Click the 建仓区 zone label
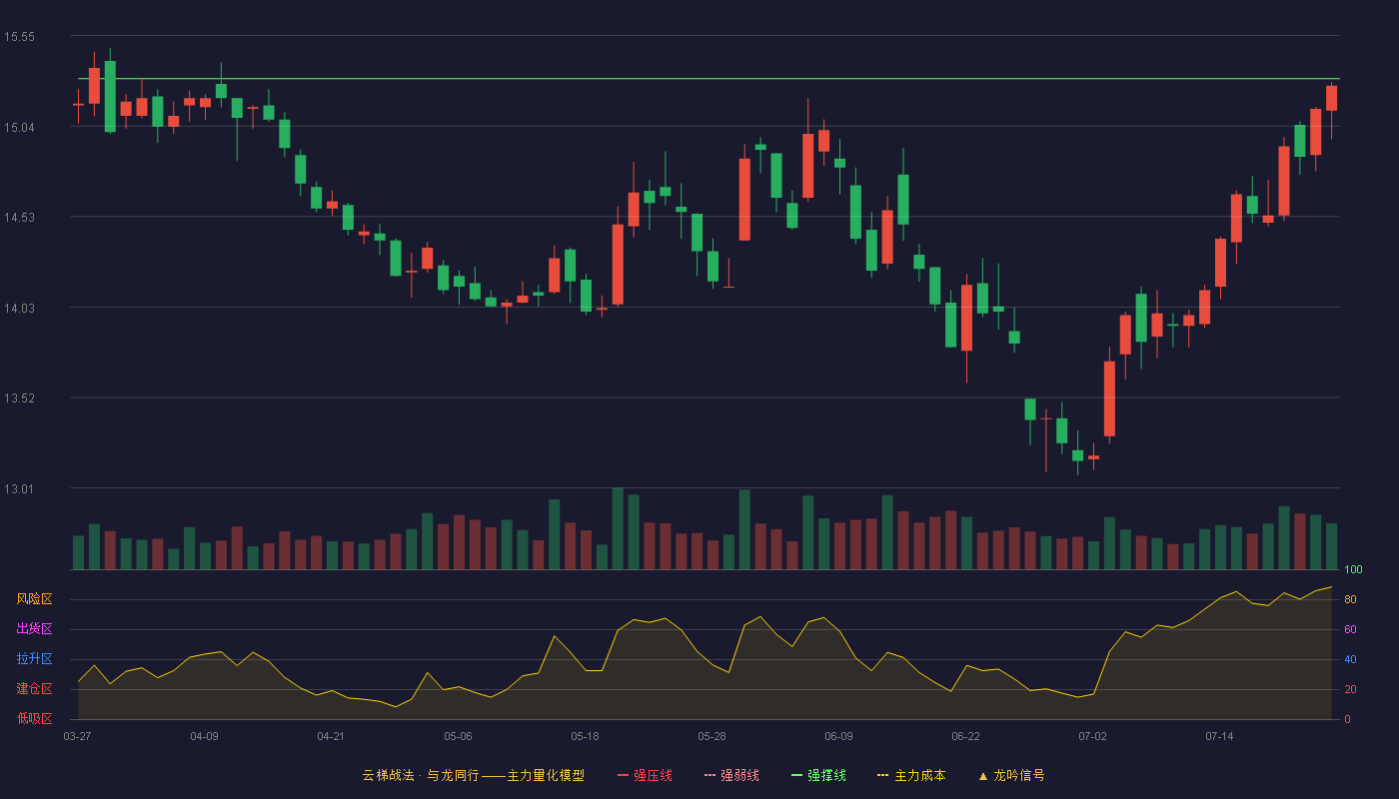The image size is (1399, 799). coord(34,689)
